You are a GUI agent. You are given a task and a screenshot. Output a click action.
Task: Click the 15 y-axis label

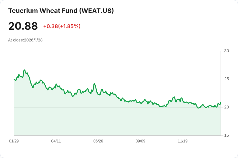[x=226, y=135]
